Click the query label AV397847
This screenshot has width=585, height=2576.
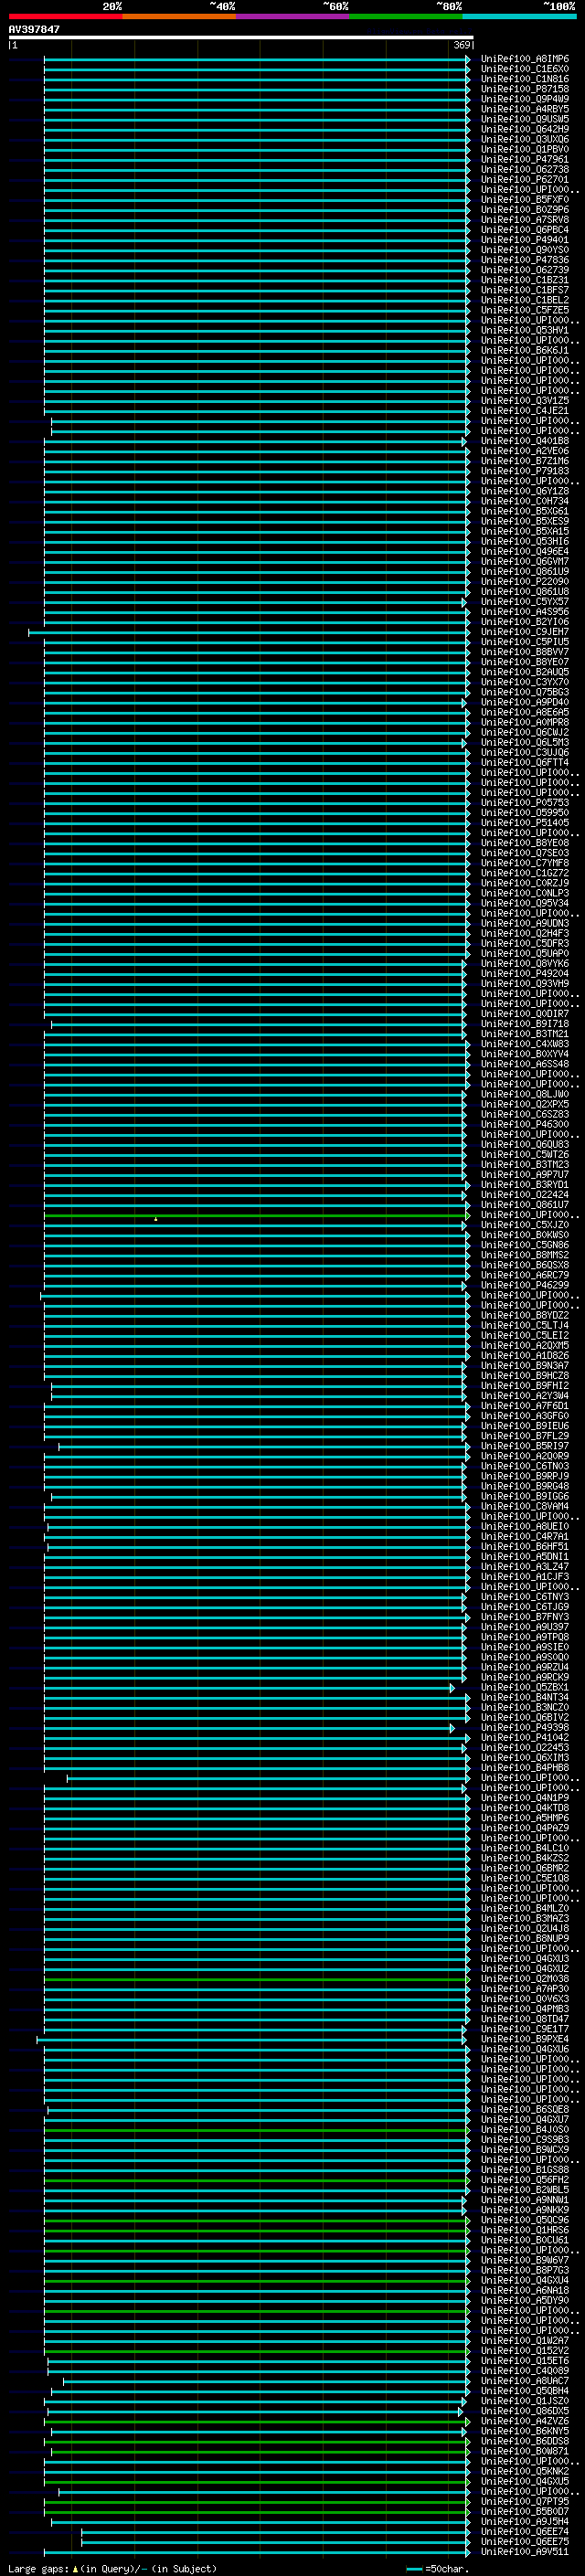34,30
